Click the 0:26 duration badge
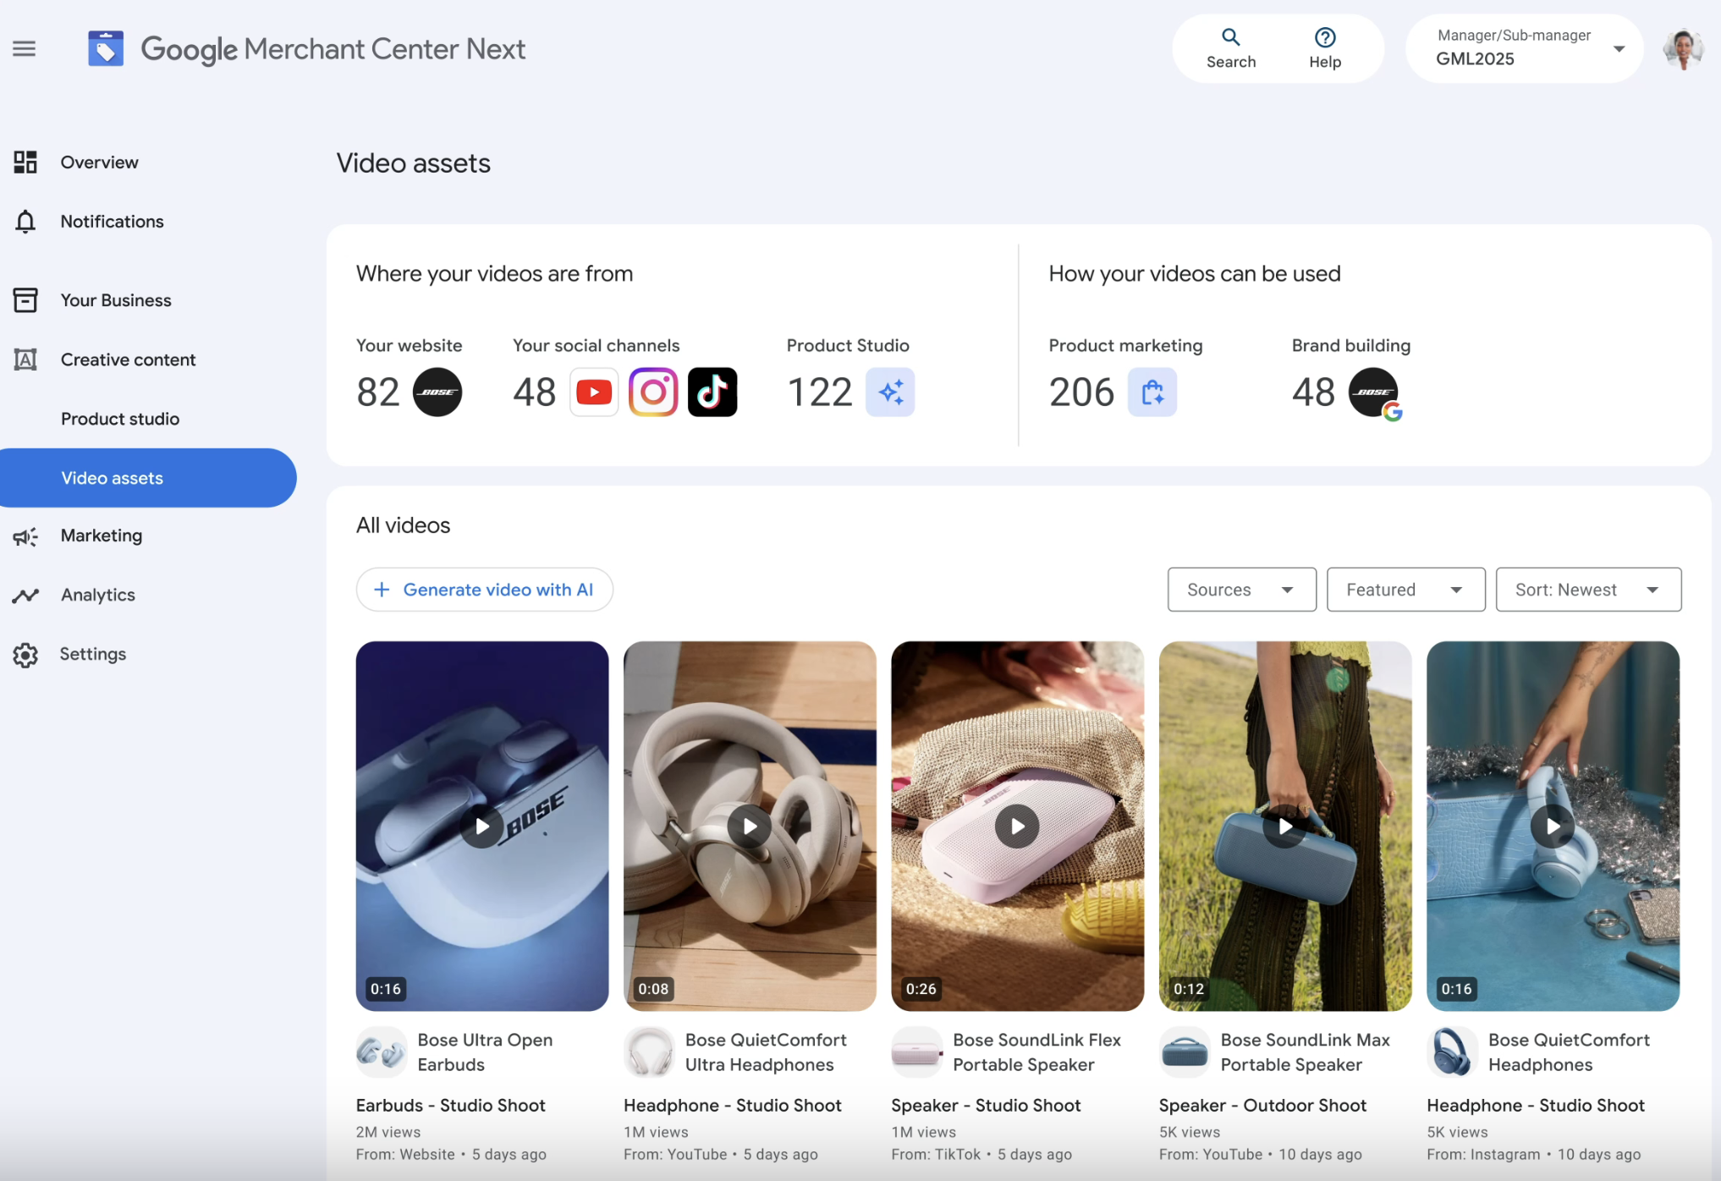Screen dimensions: 1721x1181 tap(921, 988)
